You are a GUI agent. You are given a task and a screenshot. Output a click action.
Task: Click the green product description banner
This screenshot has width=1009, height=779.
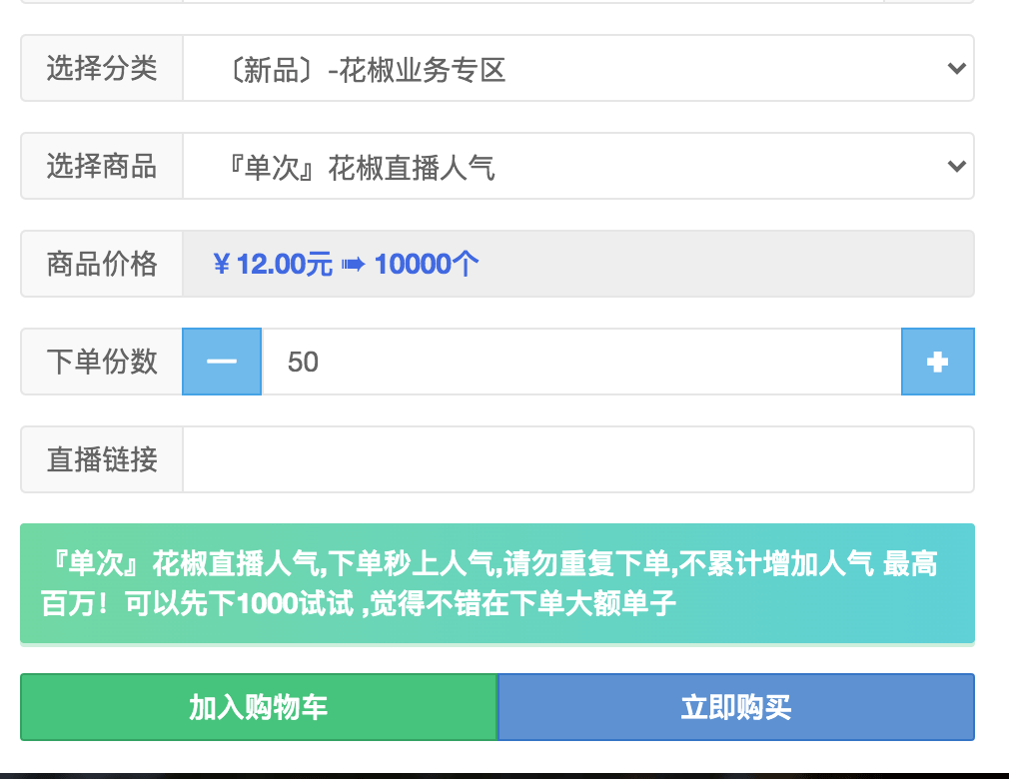pyautogui.click(x=497, y=582)
